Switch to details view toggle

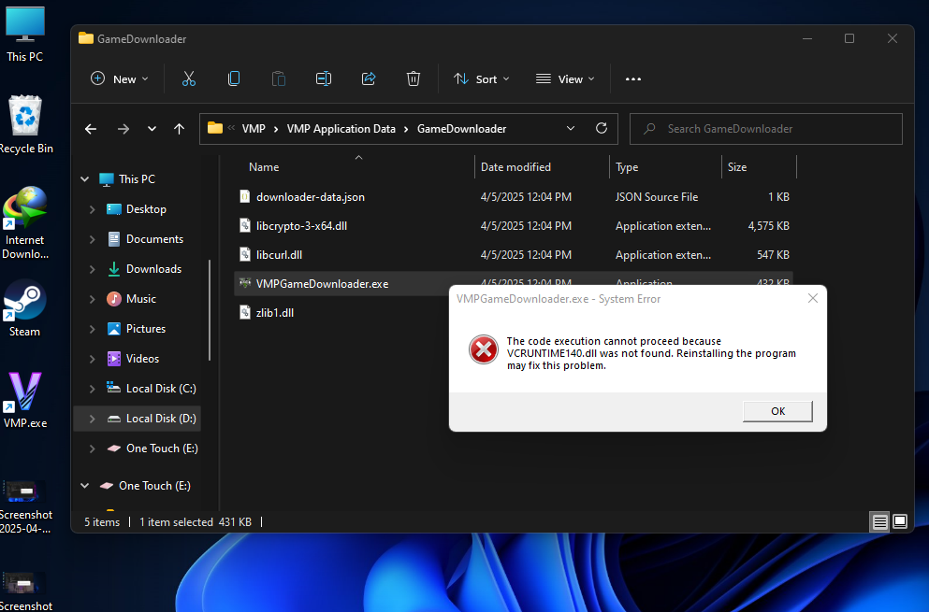pyautogui.click(x=880, y=521)
